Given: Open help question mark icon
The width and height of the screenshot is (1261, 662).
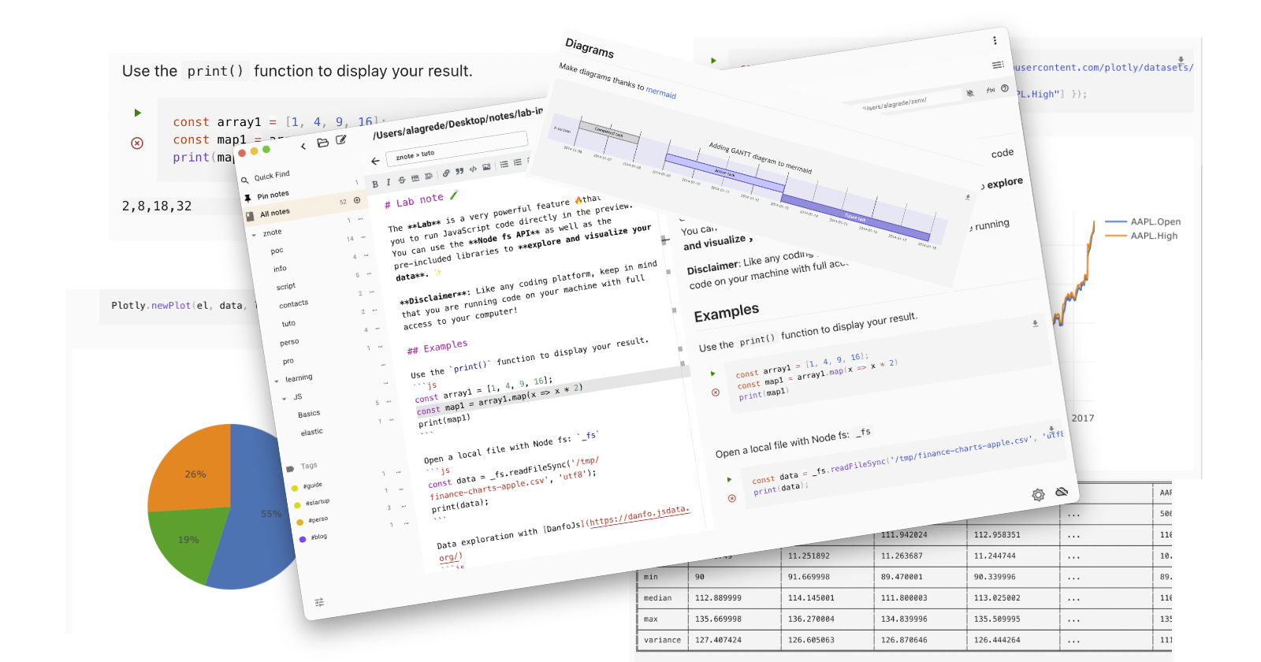Looking at the screenshot, I should (x=1005, y=88).
